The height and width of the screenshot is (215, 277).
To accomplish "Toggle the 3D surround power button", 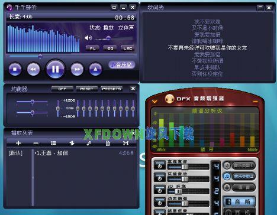I will click(160, 190).
